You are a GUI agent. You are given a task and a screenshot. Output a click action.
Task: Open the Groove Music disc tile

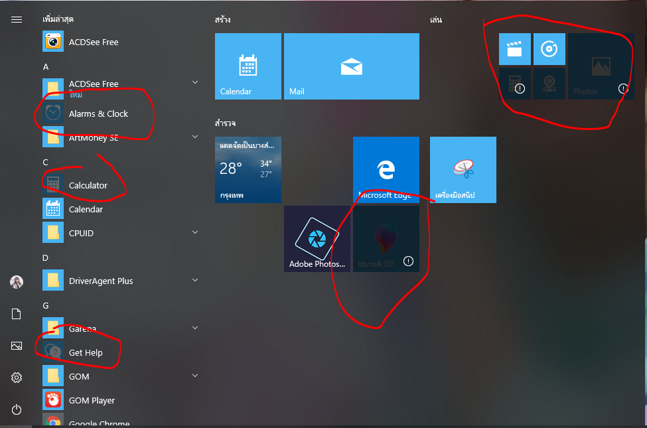[549, 49]
